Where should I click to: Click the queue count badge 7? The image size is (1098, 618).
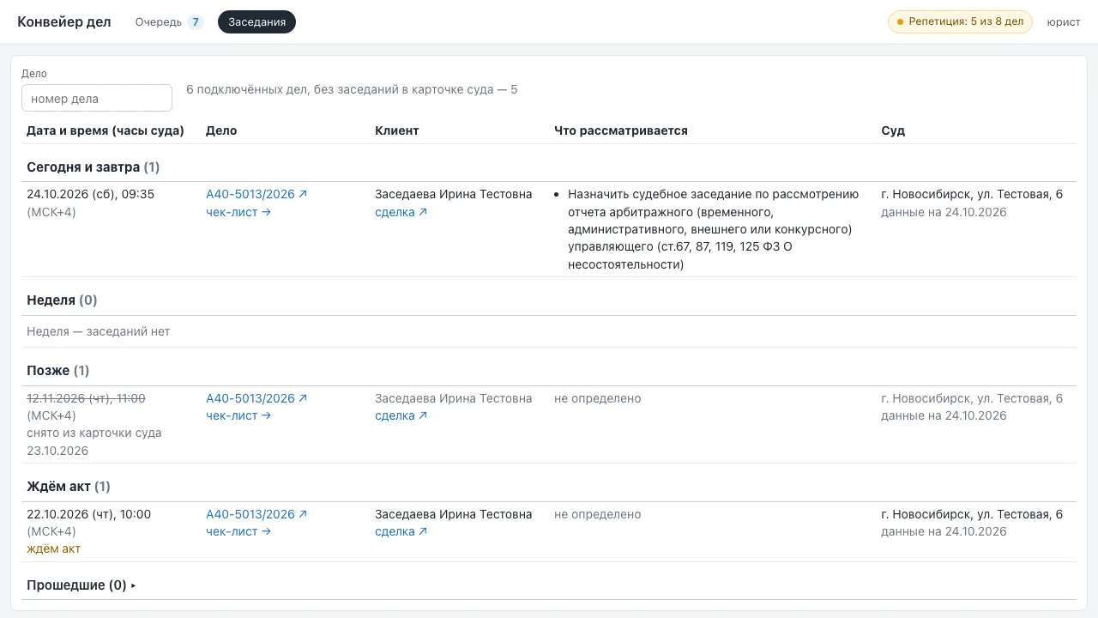[x=196, y=21]
